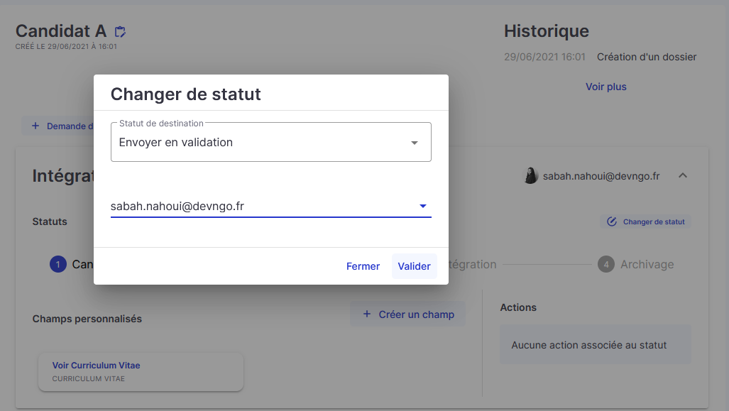Viewport: 729px width, 411px height.
Task: Click the copy icon next to Candidat A
Action: (x=120, y=31)
